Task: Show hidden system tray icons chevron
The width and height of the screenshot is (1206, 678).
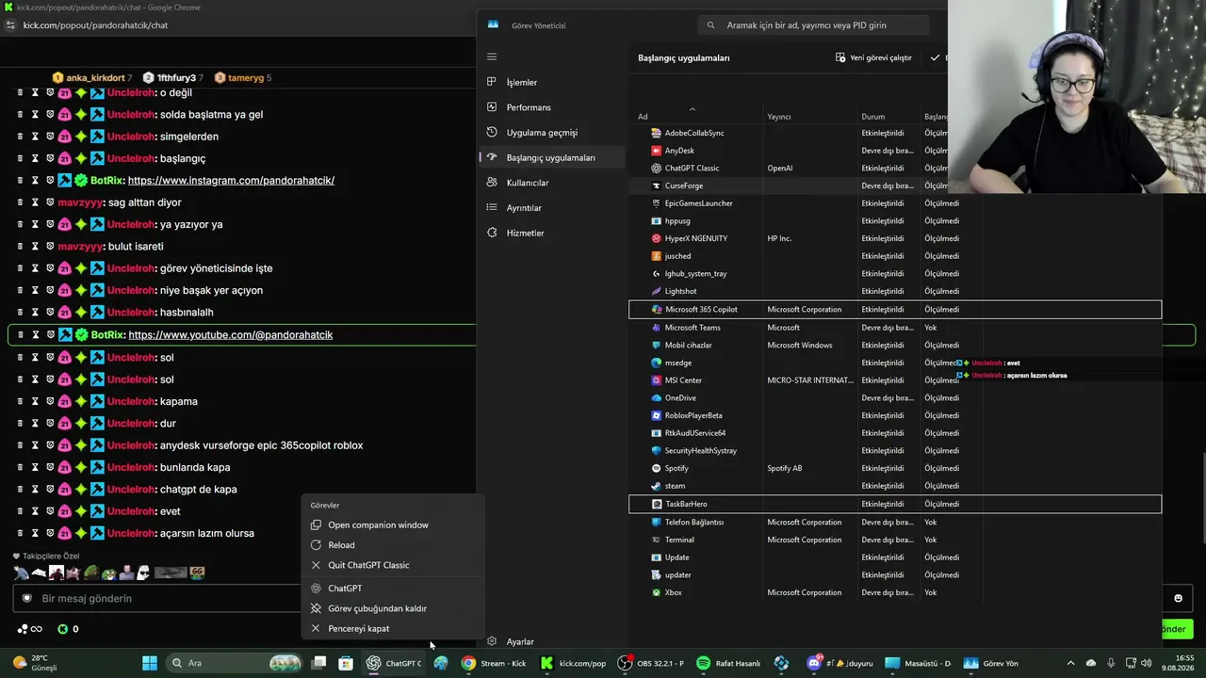Action: [x=1070, y=663]
